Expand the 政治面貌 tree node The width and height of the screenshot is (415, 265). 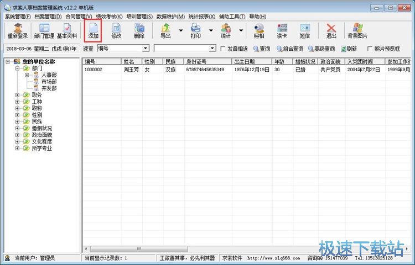[17, 135]
